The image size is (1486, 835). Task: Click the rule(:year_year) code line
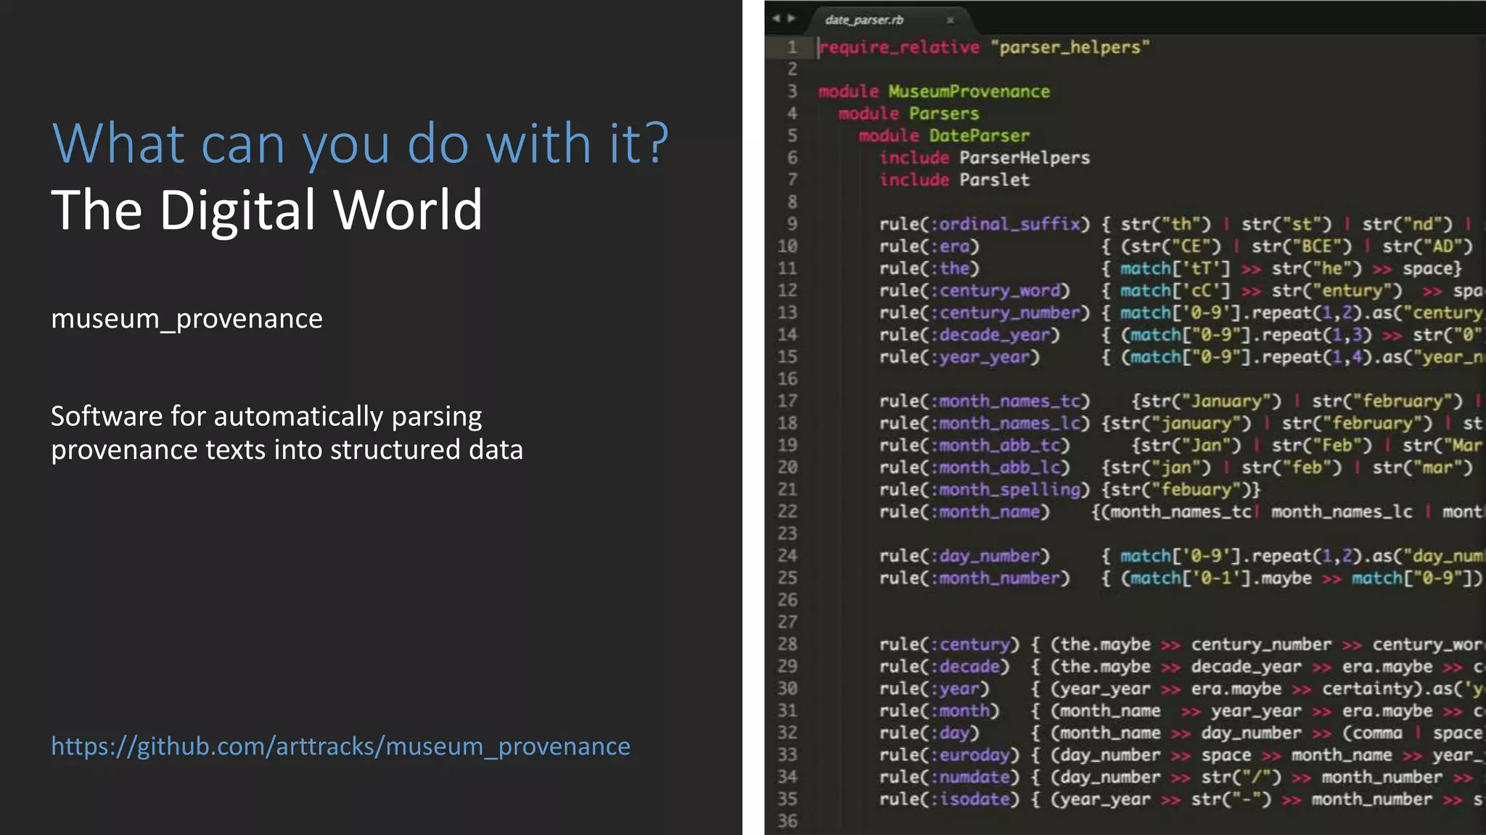pos(1182,357)
